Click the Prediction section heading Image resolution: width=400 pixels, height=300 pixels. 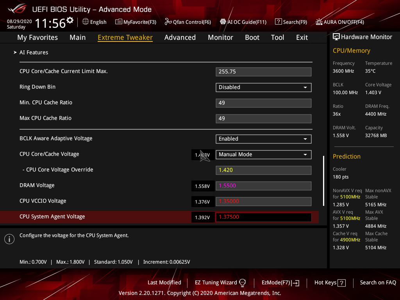click(x=346, y=156)
